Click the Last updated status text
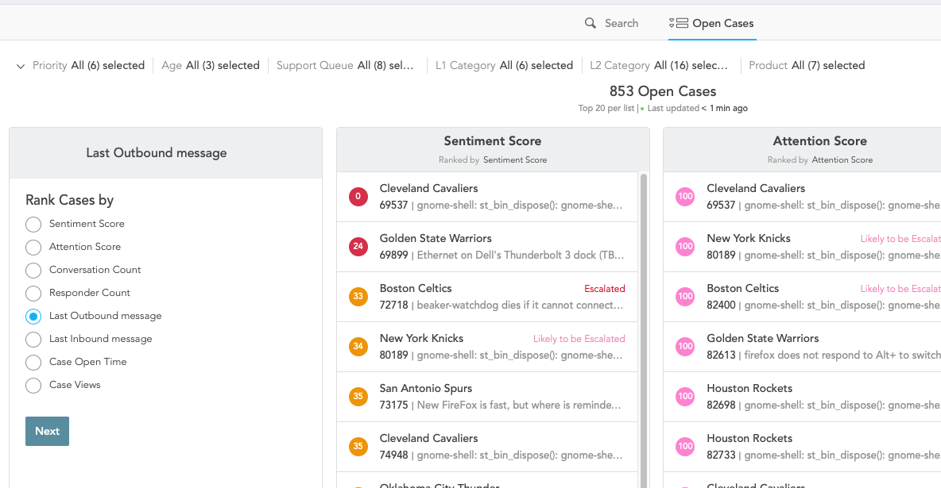This screenshot has width=941, height=488. 697,109
